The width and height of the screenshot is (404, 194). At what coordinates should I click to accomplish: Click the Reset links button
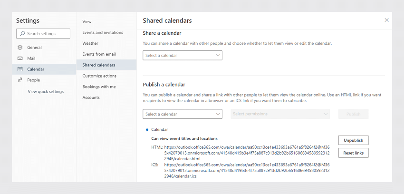pos(353,153)
